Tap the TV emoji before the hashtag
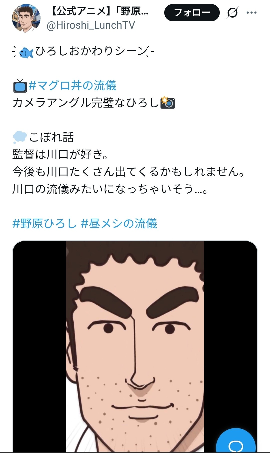 pos(20,86)
